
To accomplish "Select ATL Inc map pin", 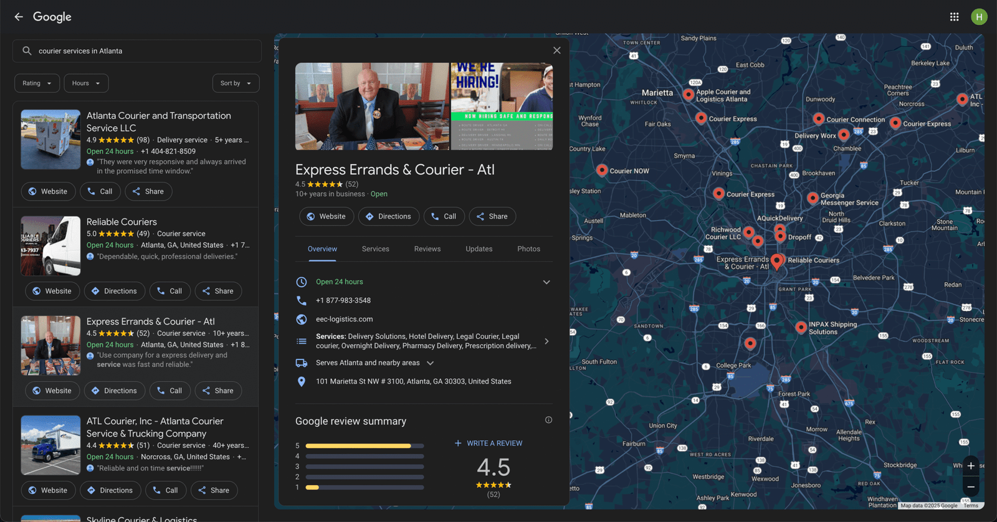I will (962, 98).
